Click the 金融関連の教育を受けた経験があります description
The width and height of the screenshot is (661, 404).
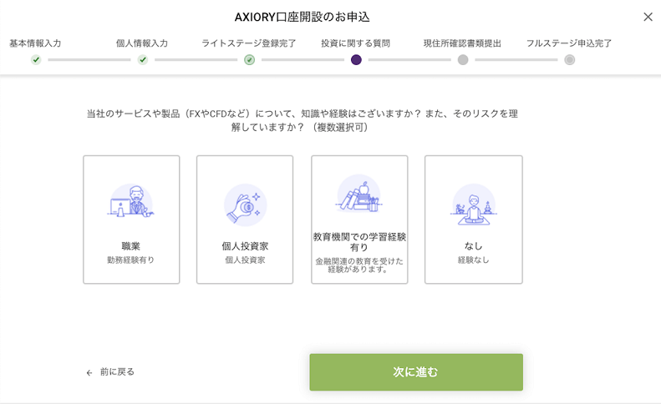coord(359,265)
